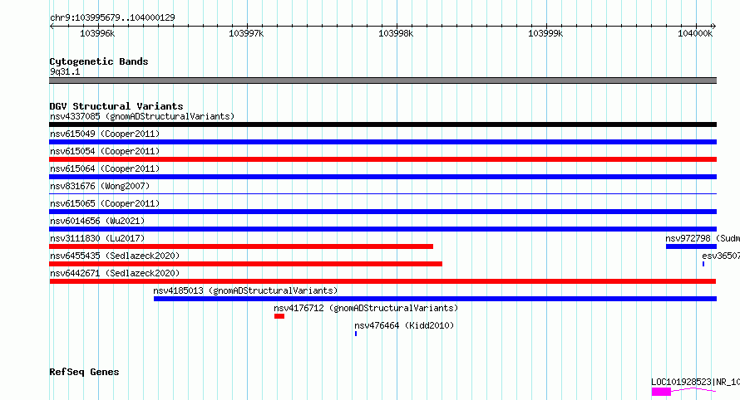
Task: Click the 103998k ruler position
Action: coord(396,33)
